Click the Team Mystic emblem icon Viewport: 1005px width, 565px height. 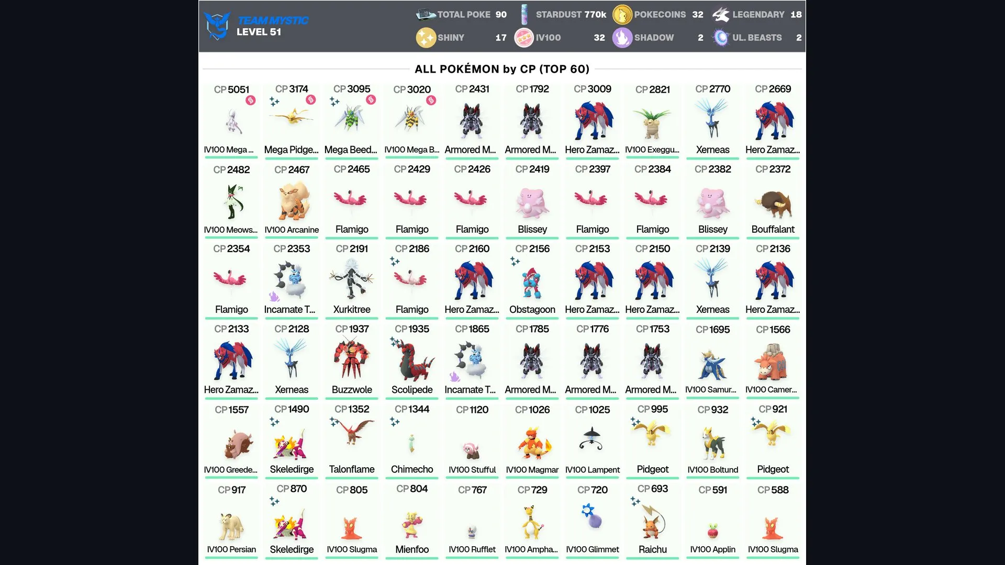(x=217, y=26)
